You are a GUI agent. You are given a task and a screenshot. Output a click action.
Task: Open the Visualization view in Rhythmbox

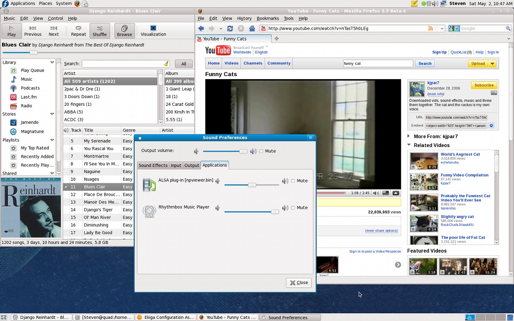(x=153, y=31)
